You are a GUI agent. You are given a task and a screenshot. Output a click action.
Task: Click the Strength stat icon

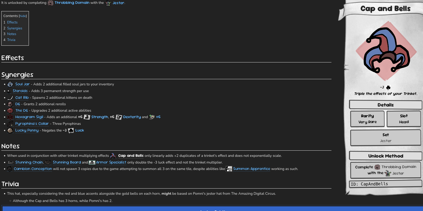coord(87,117)
